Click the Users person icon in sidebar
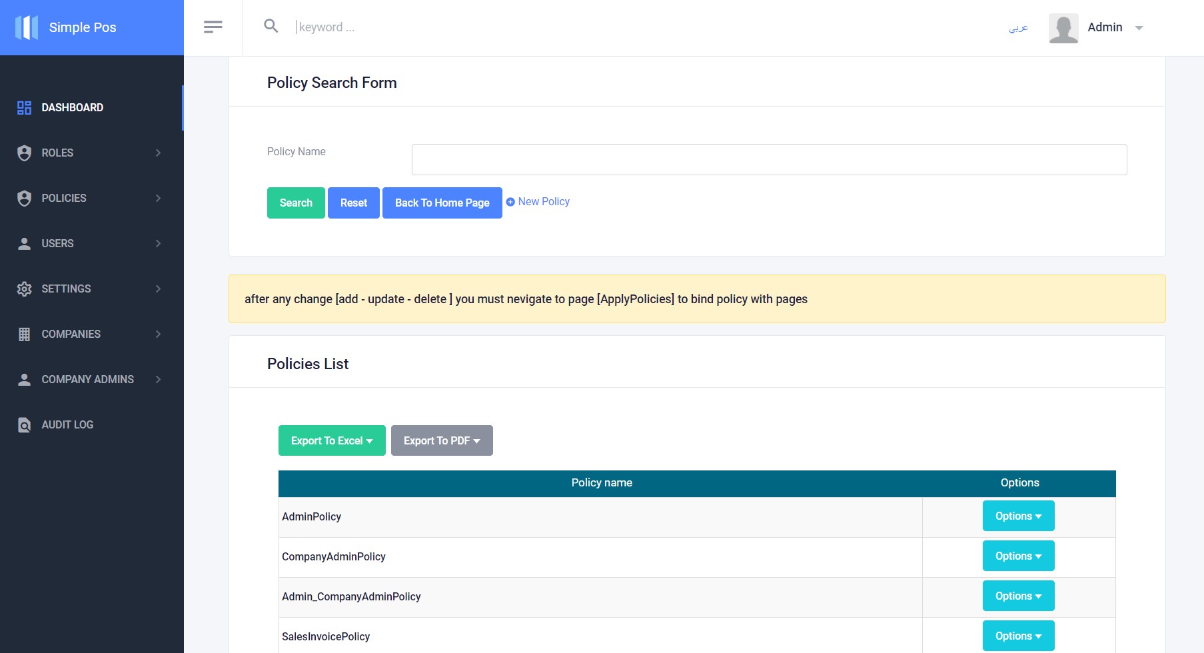This screenshot has width=1204, height=653. click(x=24, y=243)
